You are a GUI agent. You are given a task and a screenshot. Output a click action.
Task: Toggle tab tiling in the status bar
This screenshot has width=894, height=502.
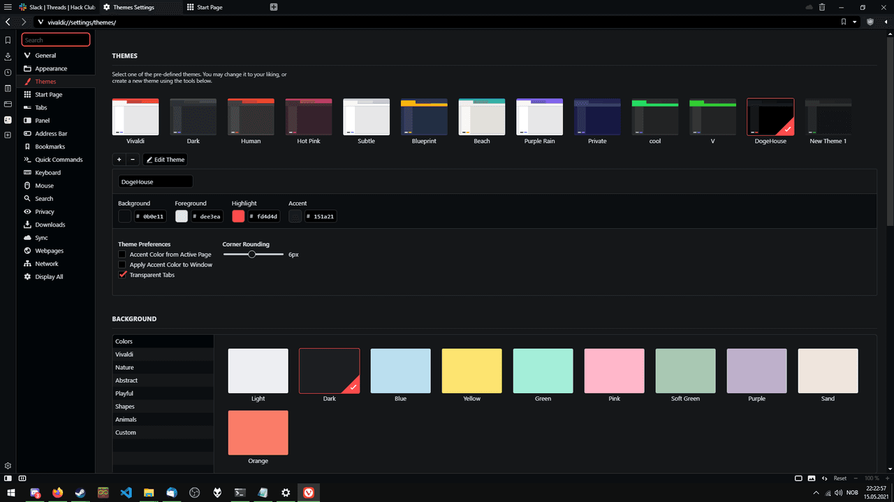point(22,478)
